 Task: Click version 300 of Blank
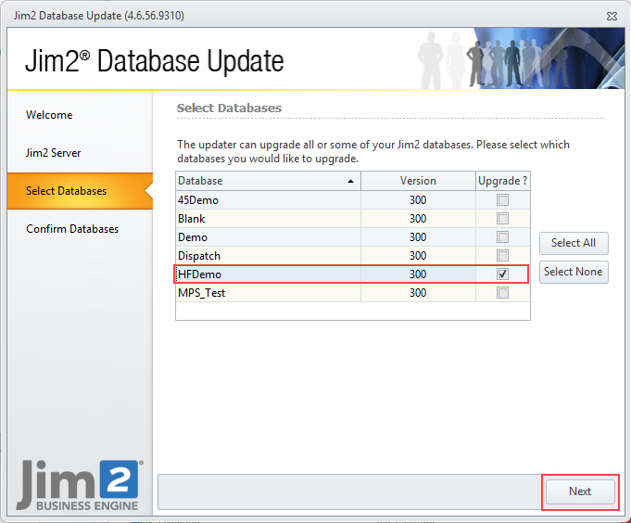[x=418, y=219]
